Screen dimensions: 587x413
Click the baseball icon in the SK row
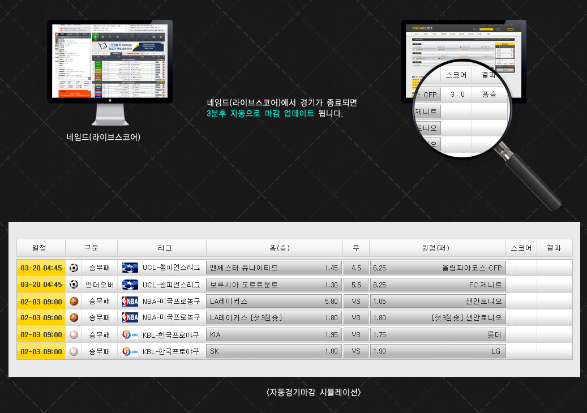(74, 351)
